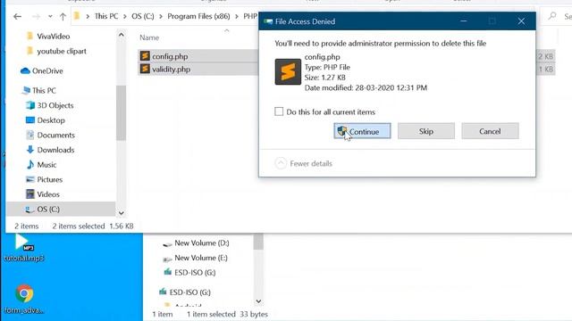Expand the chevron after 'This PC' breadcrumb
The height and width of the screenshot is (321, 572).
point(125,16)
